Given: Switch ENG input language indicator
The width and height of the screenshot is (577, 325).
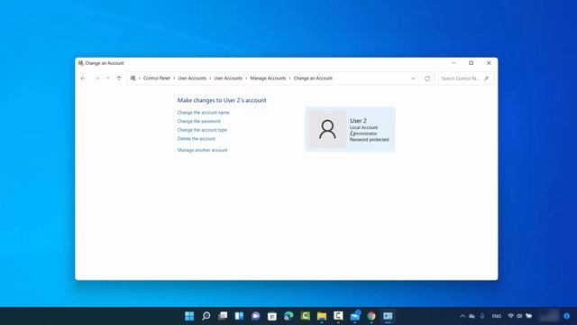Looking at the screenshot, I should [x=497, y=316].
